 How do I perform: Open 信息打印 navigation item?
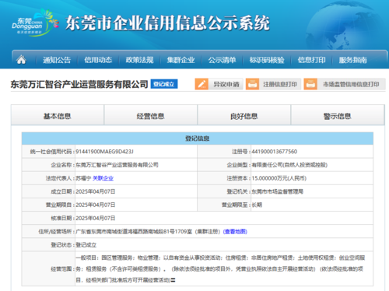pyautogui.click(x=311, y=60)
